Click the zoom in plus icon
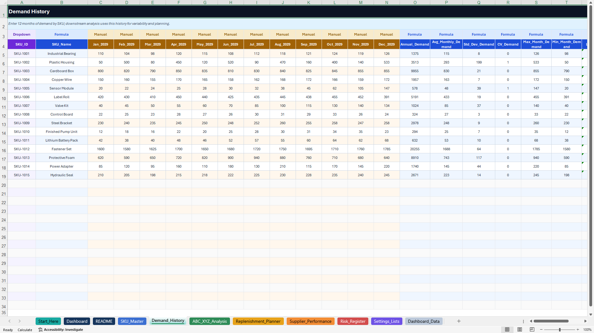Viewport: 594px width, 333px height. 578,330
